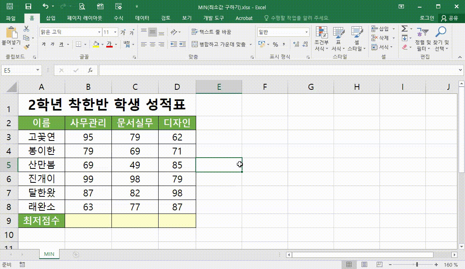The image size is (465, 269).
Task: Toggle Italic 가 formatting
Action: pyautogui.click(x=52, y=44)
